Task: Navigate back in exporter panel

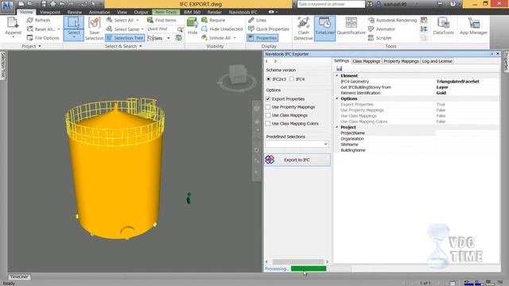Action: point(267,61)
